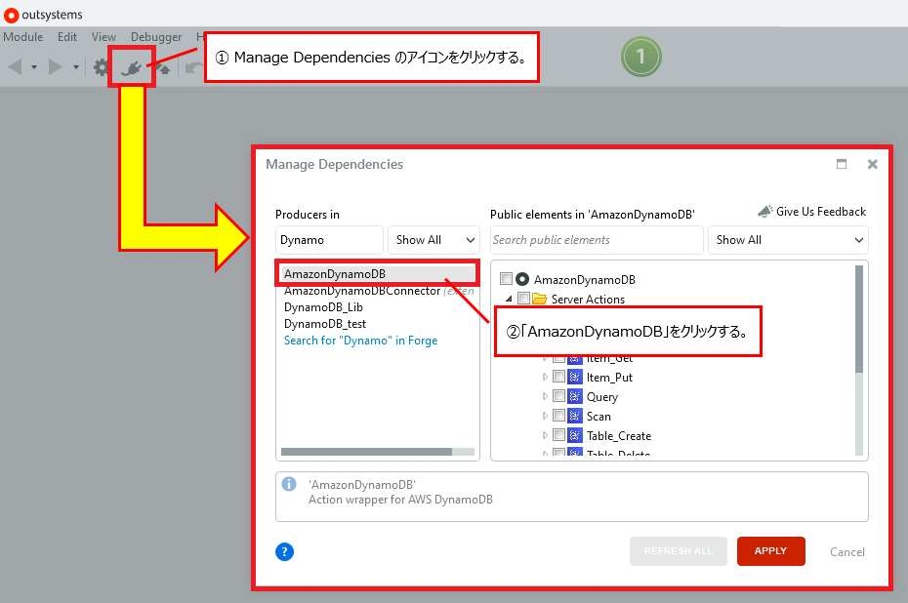The image size is (908, 603).
Task: Open the Module menu
Action: pos(23,37)
